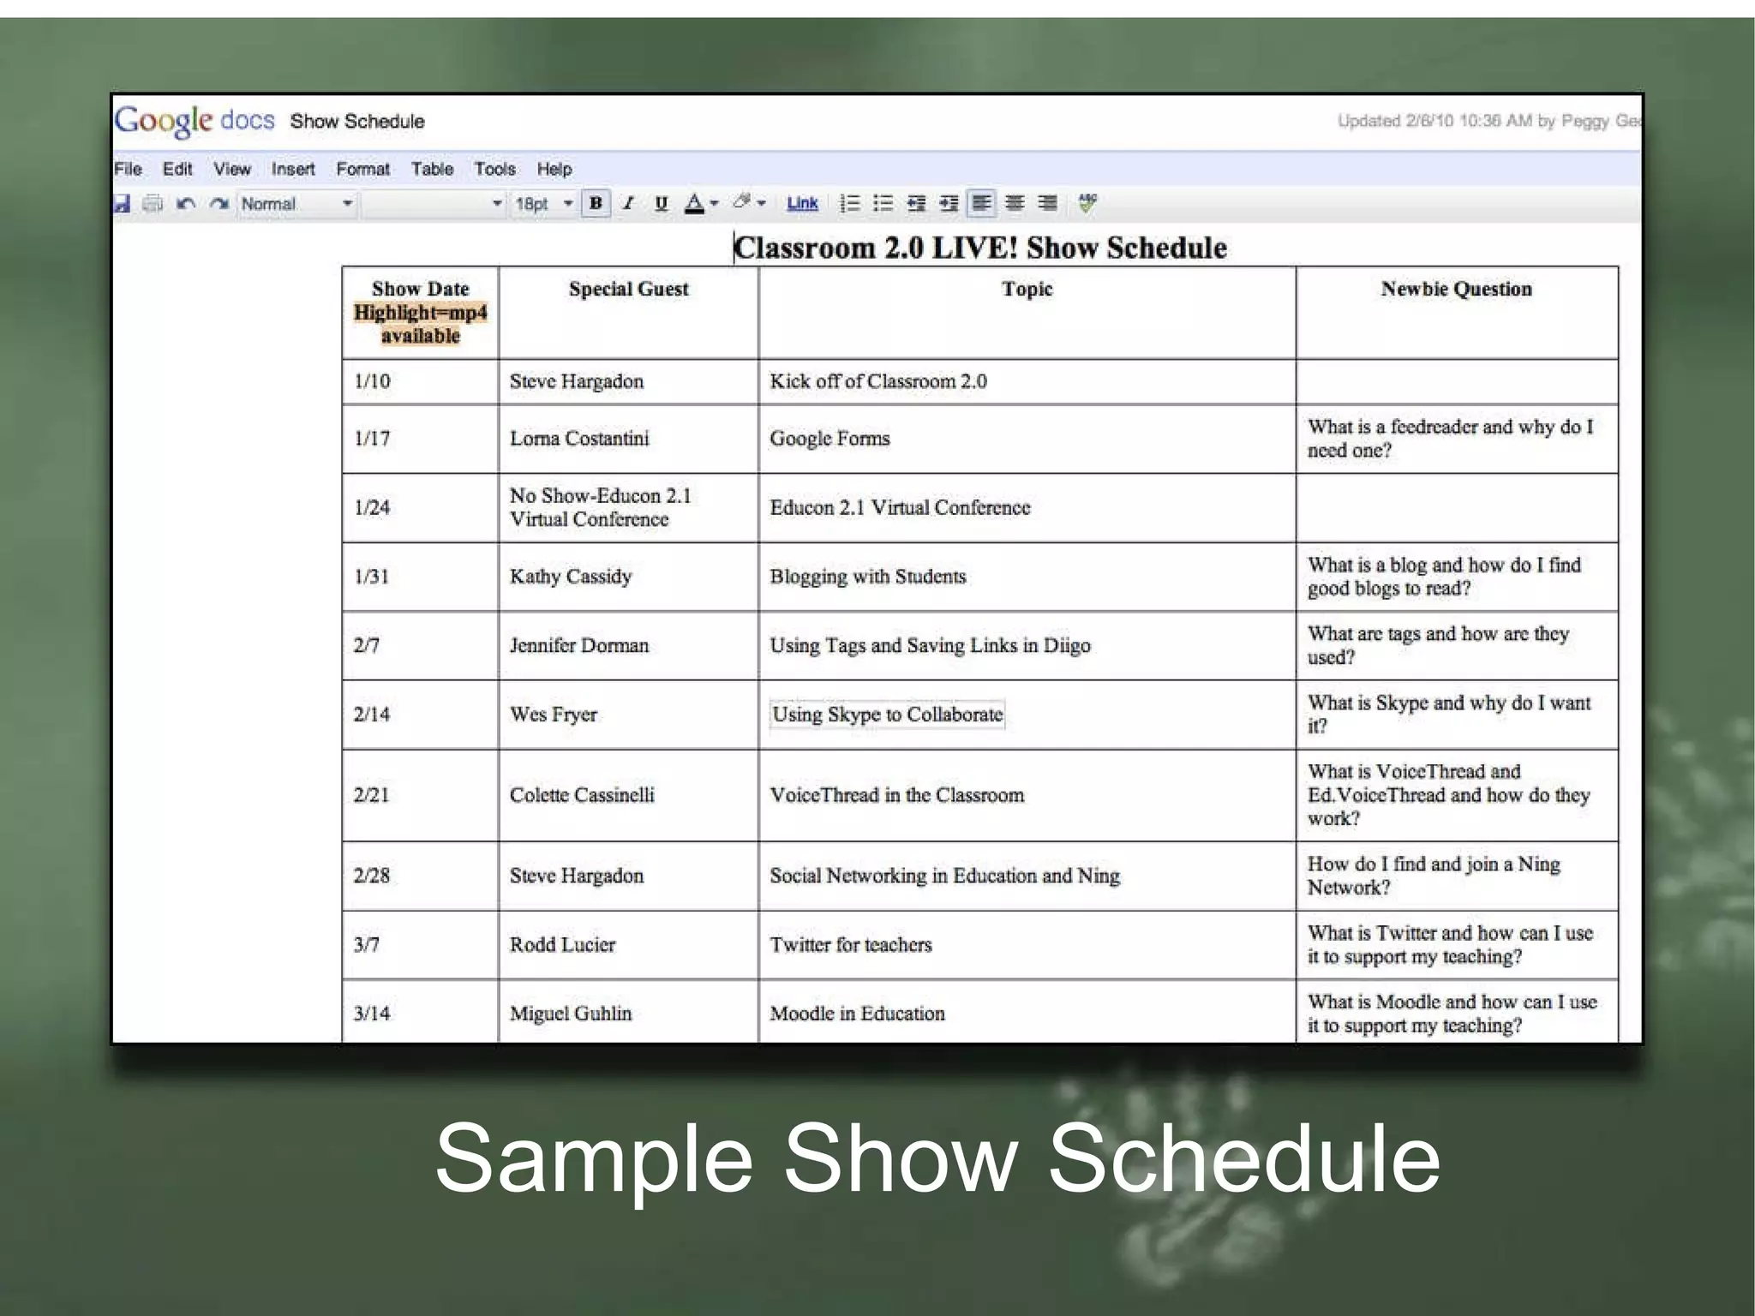This screenshot has height=1316, width=1755.
Task: Open the Format menu
Action: point(362,169)
